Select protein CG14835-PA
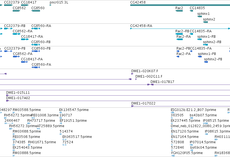This screenshot has width=230, height=157. 191,51
